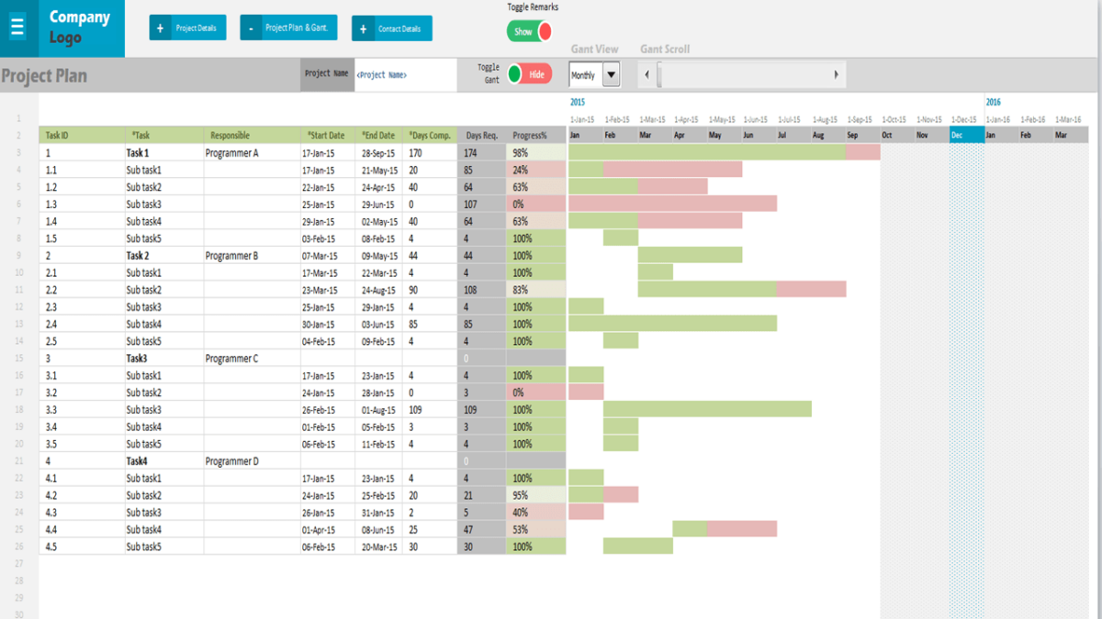Click the plus icon on Contact Details

(365, 28)
